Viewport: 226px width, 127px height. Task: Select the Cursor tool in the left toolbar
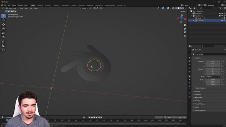(x=3, y=20)
